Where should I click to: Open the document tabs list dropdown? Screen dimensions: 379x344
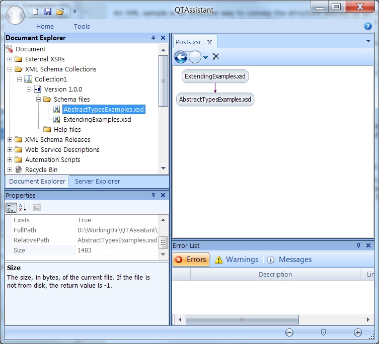pos(368,41)
